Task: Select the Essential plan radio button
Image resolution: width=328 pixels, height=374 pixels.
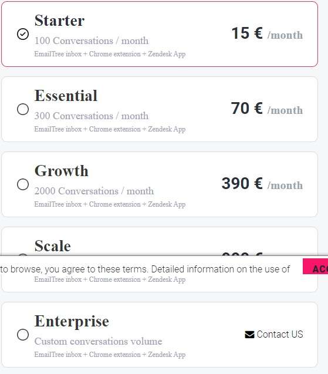Action: (x=23, y=109)
